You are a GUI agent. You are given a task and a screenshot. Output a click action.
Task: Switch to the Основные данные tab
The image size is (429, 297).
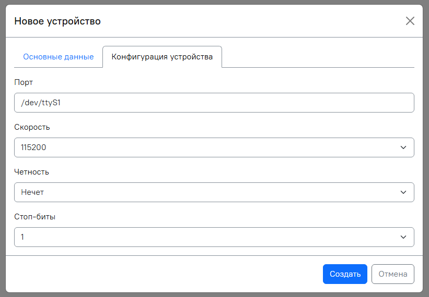tap(58, 57)
